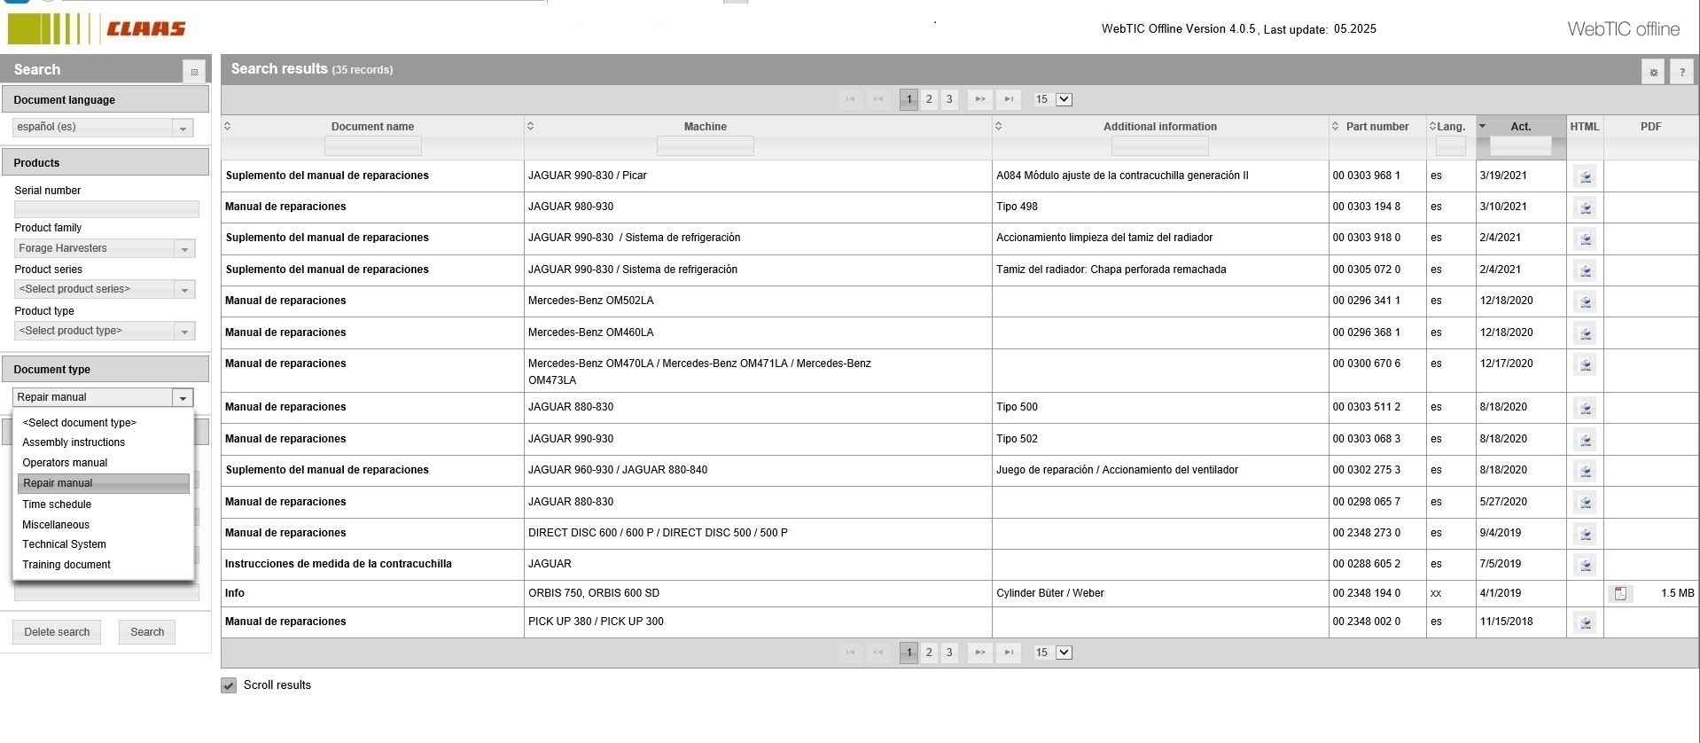
Task: Click the Delete search button
Action: pos(57,632)
